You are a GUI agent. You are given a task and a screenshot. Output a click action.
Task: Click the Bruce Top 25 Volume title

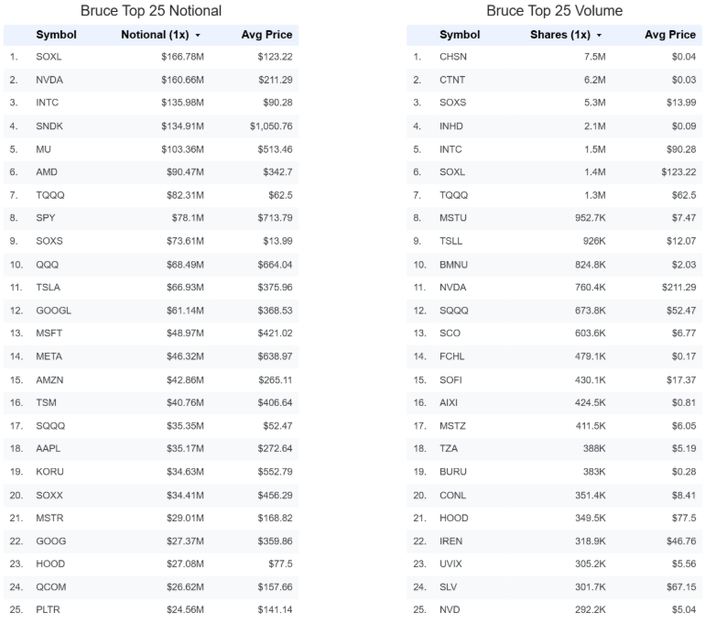point(554,11)
